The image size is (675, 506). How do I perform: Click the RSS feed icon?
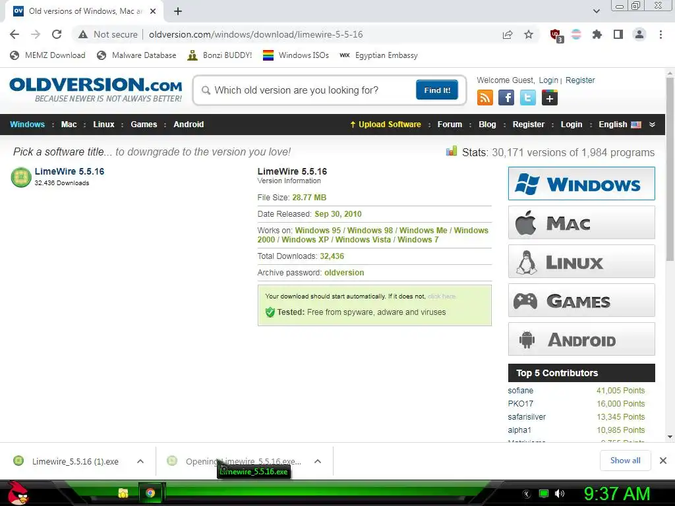[x=485, y=98]
